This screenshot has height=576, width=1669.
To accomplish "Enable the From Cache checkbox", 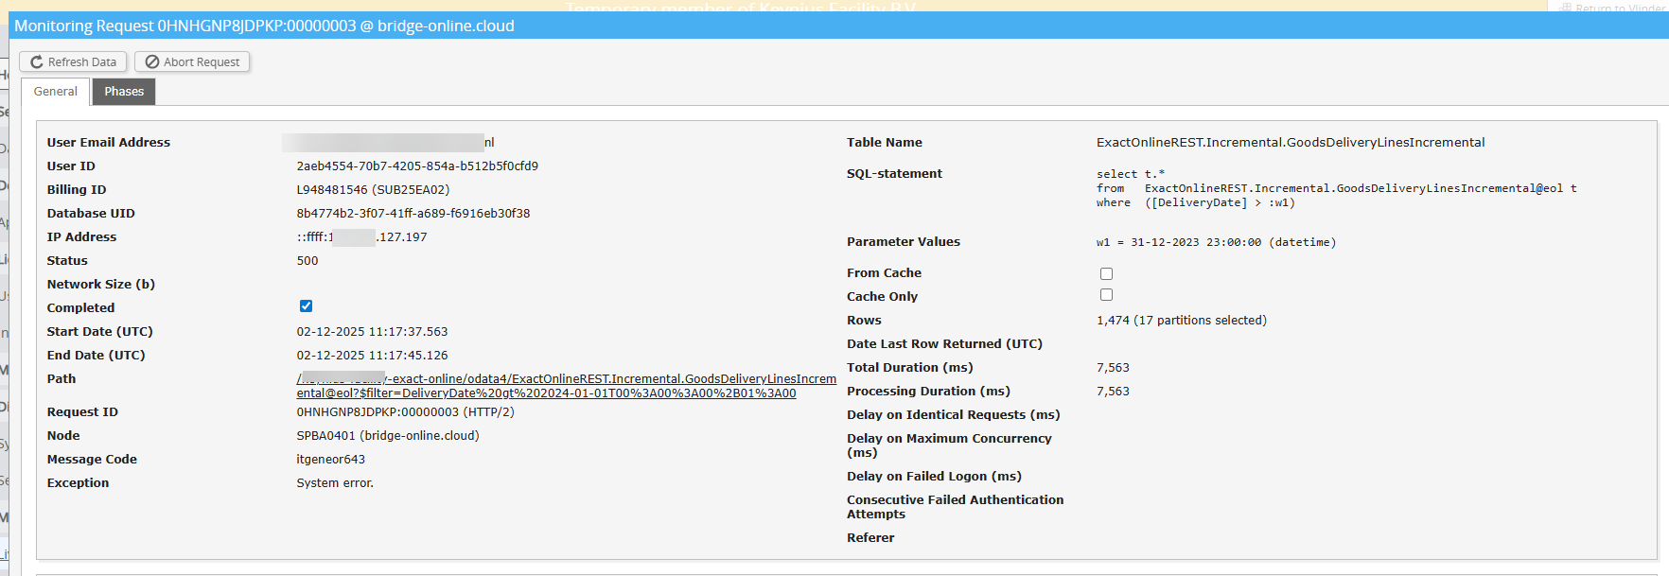I will click(1106, 273).
